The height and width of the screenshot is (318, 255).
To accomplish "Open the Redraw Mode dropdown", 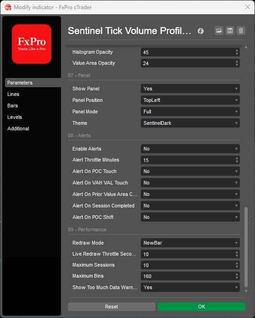I will point(190,243).
